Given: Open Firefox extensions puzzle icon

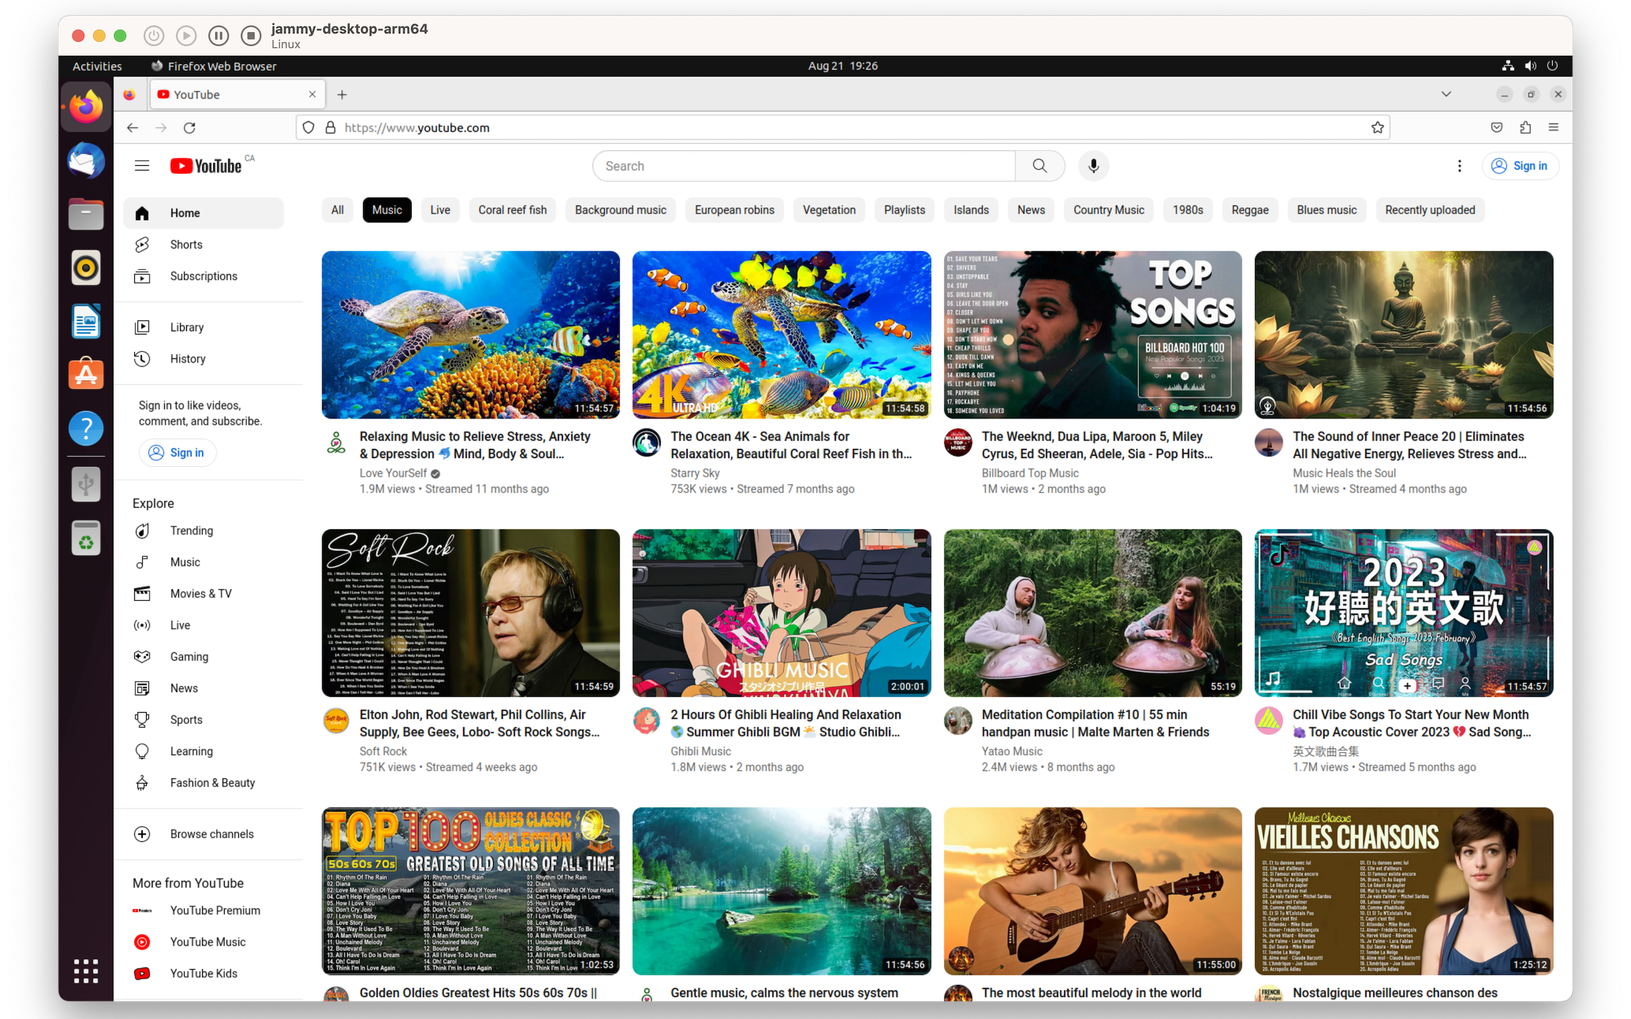Looking at the screenshot, I should (1525, 127).
